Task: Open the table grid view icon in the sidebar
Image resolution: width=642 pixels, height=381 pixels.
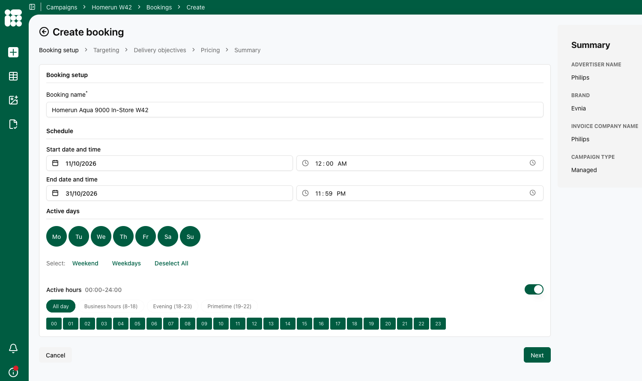Action: (13, 76)
